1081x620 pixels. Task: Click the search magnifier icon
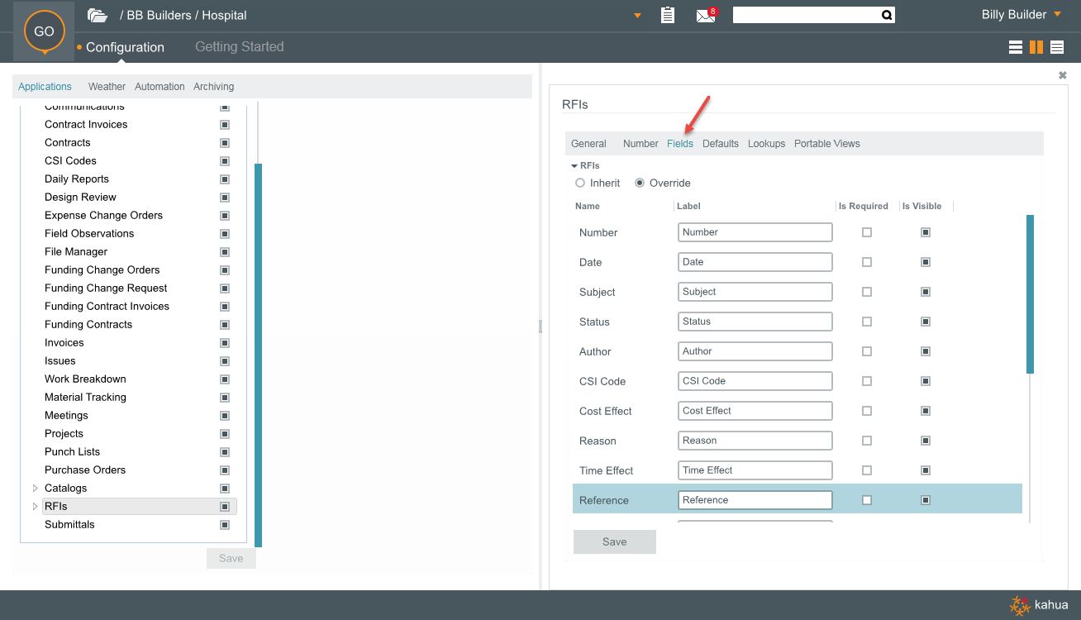886,15
